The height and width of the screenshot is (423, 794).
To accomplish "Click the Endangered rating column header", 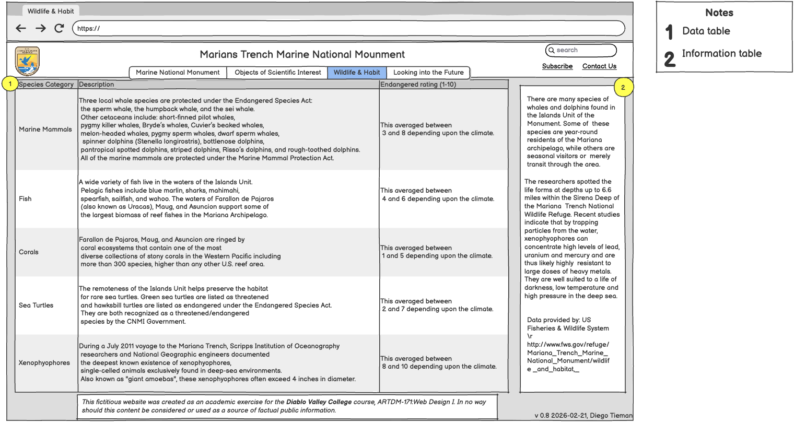I will point(418,84).
